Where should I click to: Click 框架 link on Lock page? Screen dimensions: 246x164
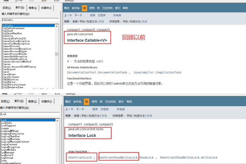tap(95, 109)
